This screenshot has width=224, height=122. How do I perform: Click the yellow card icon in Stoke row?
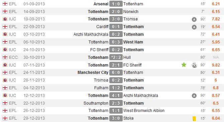point(194,118)
